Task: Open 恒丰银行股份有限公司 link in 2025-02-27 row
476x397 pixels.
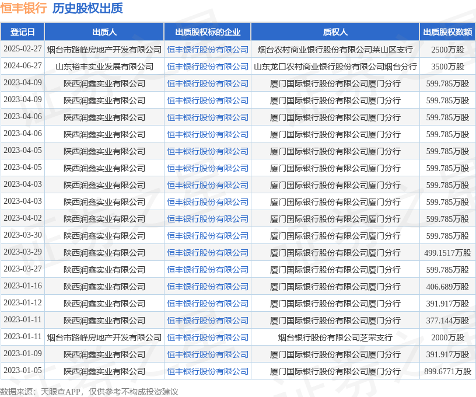Action: pyautogui.click(x=208, y=50)
